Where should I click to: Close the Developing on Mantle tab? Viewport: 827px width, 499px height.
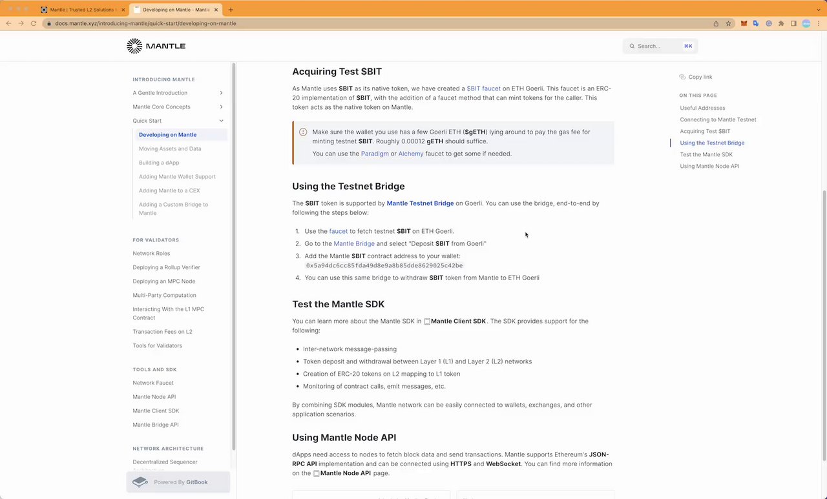pyautogui.click(x=216, y=10)
